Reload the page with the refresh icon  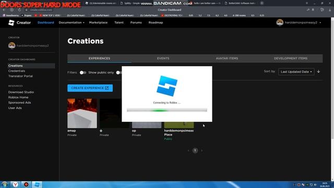tap(19, 10)
